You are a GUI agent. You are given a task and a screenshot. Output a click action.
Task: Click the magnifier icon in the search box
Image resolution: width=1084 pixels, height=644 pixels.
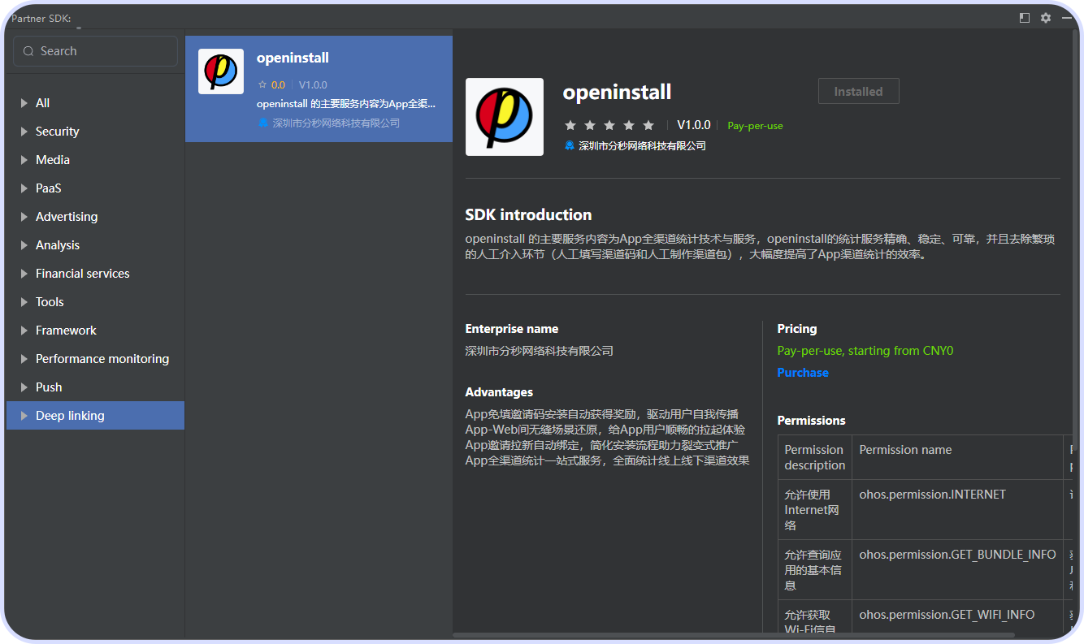[x=29, y=51]
